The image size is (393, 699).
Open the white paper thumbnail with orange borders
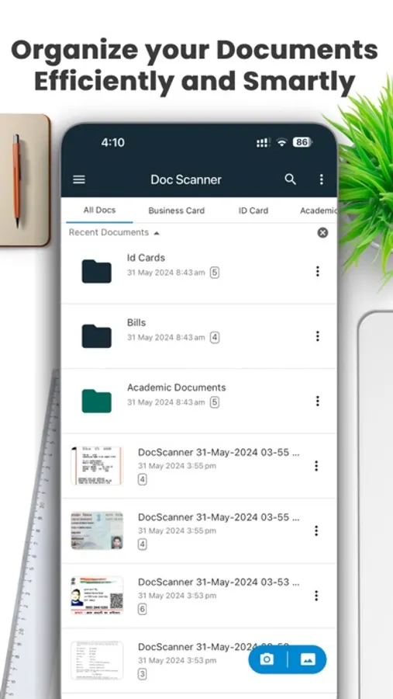point(97,466)
